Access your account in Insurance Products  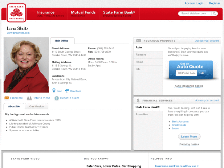[207, 41]
